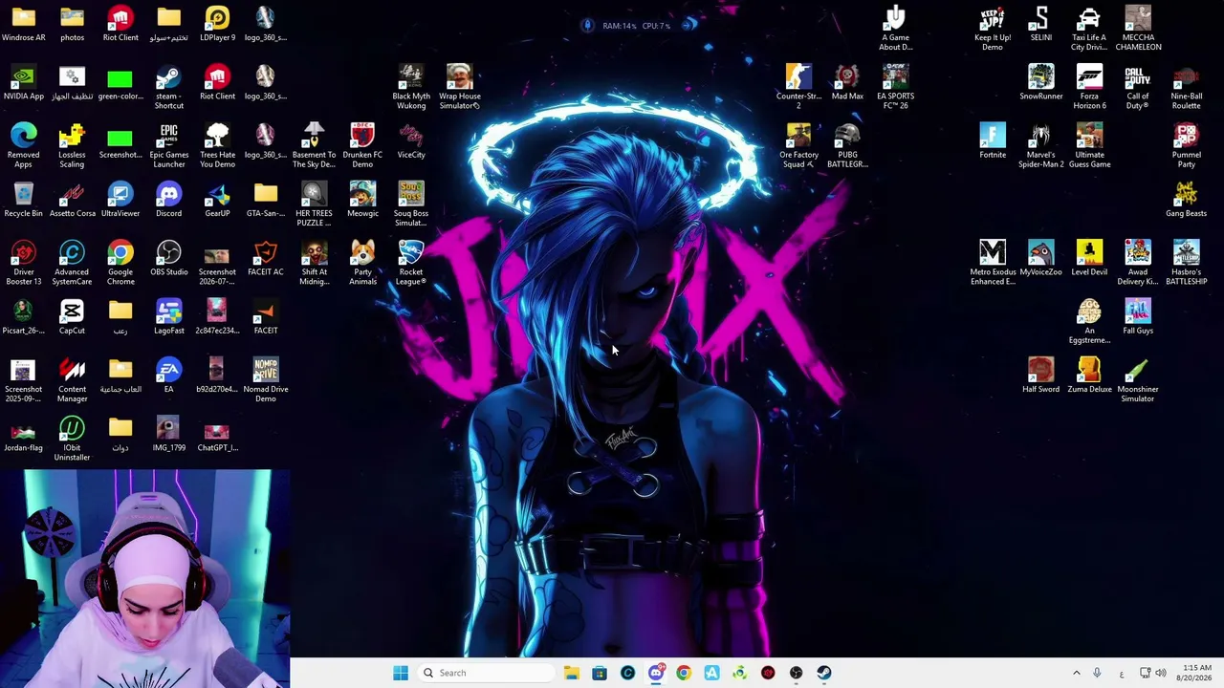The image size is (1224, 688).
Task: Open Black Myth Wukong shortcut
Action: (x=411, y=88)
